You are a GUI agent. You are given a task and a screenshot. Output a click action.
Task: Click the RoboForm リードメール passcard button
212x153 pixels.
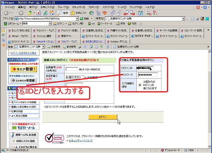point(105,23)
